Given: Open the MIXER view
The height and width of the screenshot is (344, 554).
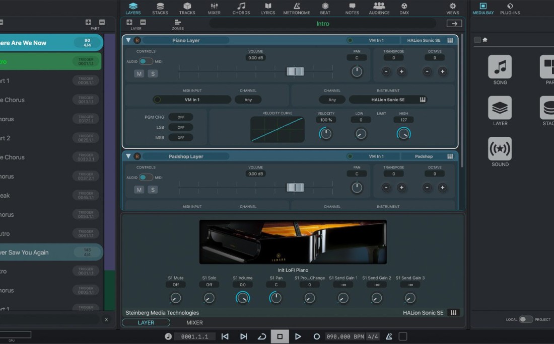Looking at the screenshot, I should pyautogui.click(x=214, y=8).
